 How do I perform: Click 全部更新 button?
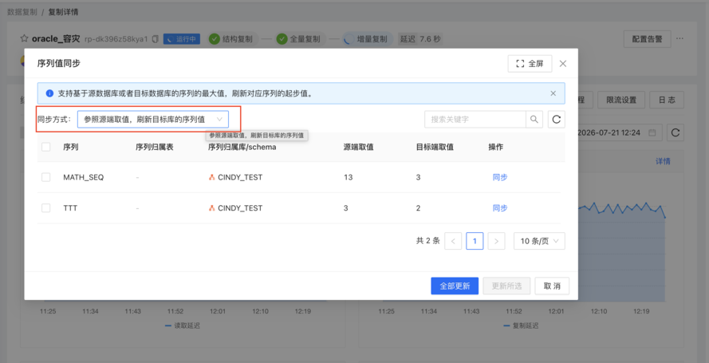point(455,286)
